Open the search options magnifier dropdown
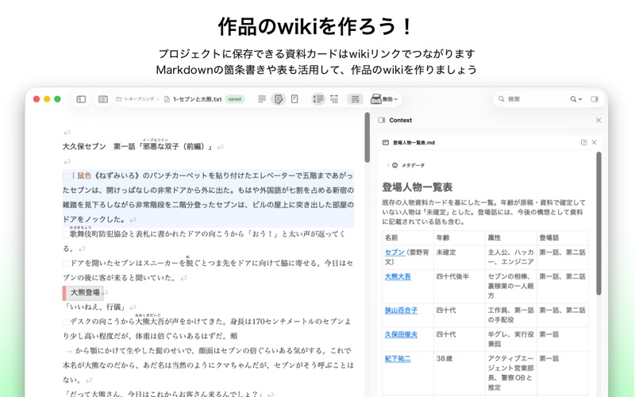 pyautogui.click(x=576, y=99)
